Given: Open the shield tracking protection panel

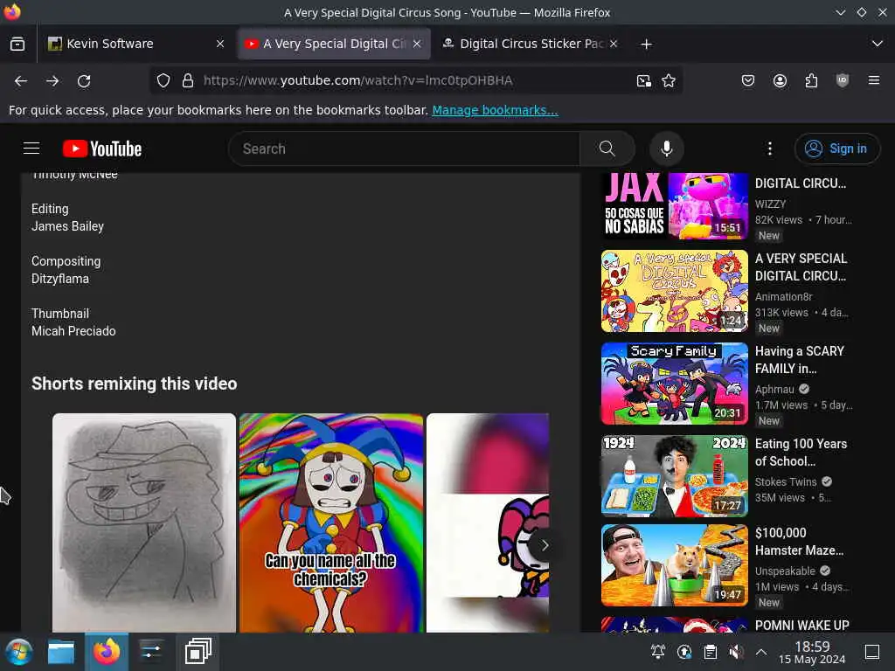Looking at the screenshot, I should (x=163, y=80).
